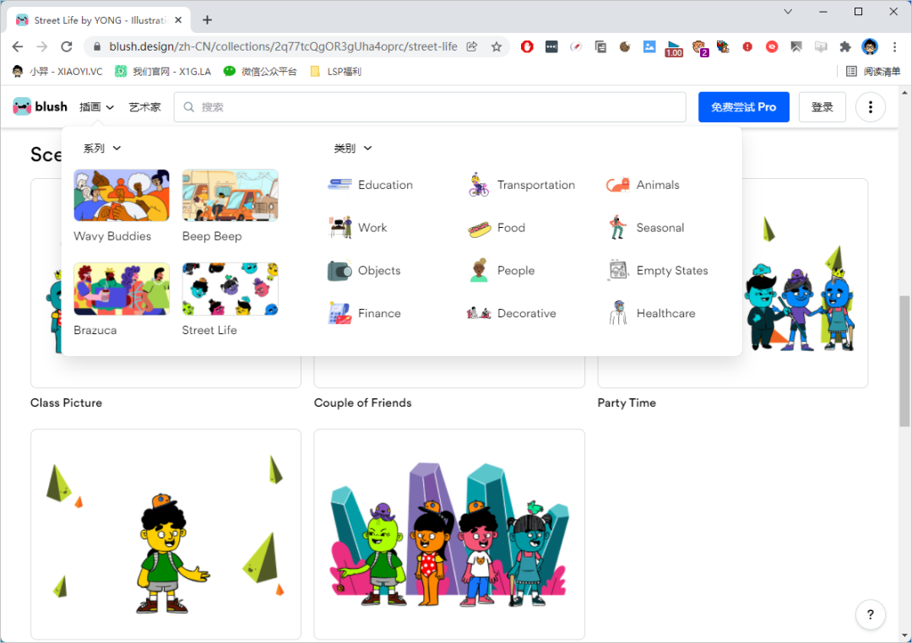912x643 pixels.
Task: Expand the 插画 illustrations dropdown
Action: tap(96, 107)
